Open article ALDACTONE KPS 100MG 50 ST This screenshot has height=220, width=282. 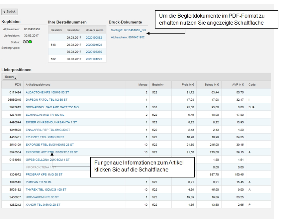47,92
